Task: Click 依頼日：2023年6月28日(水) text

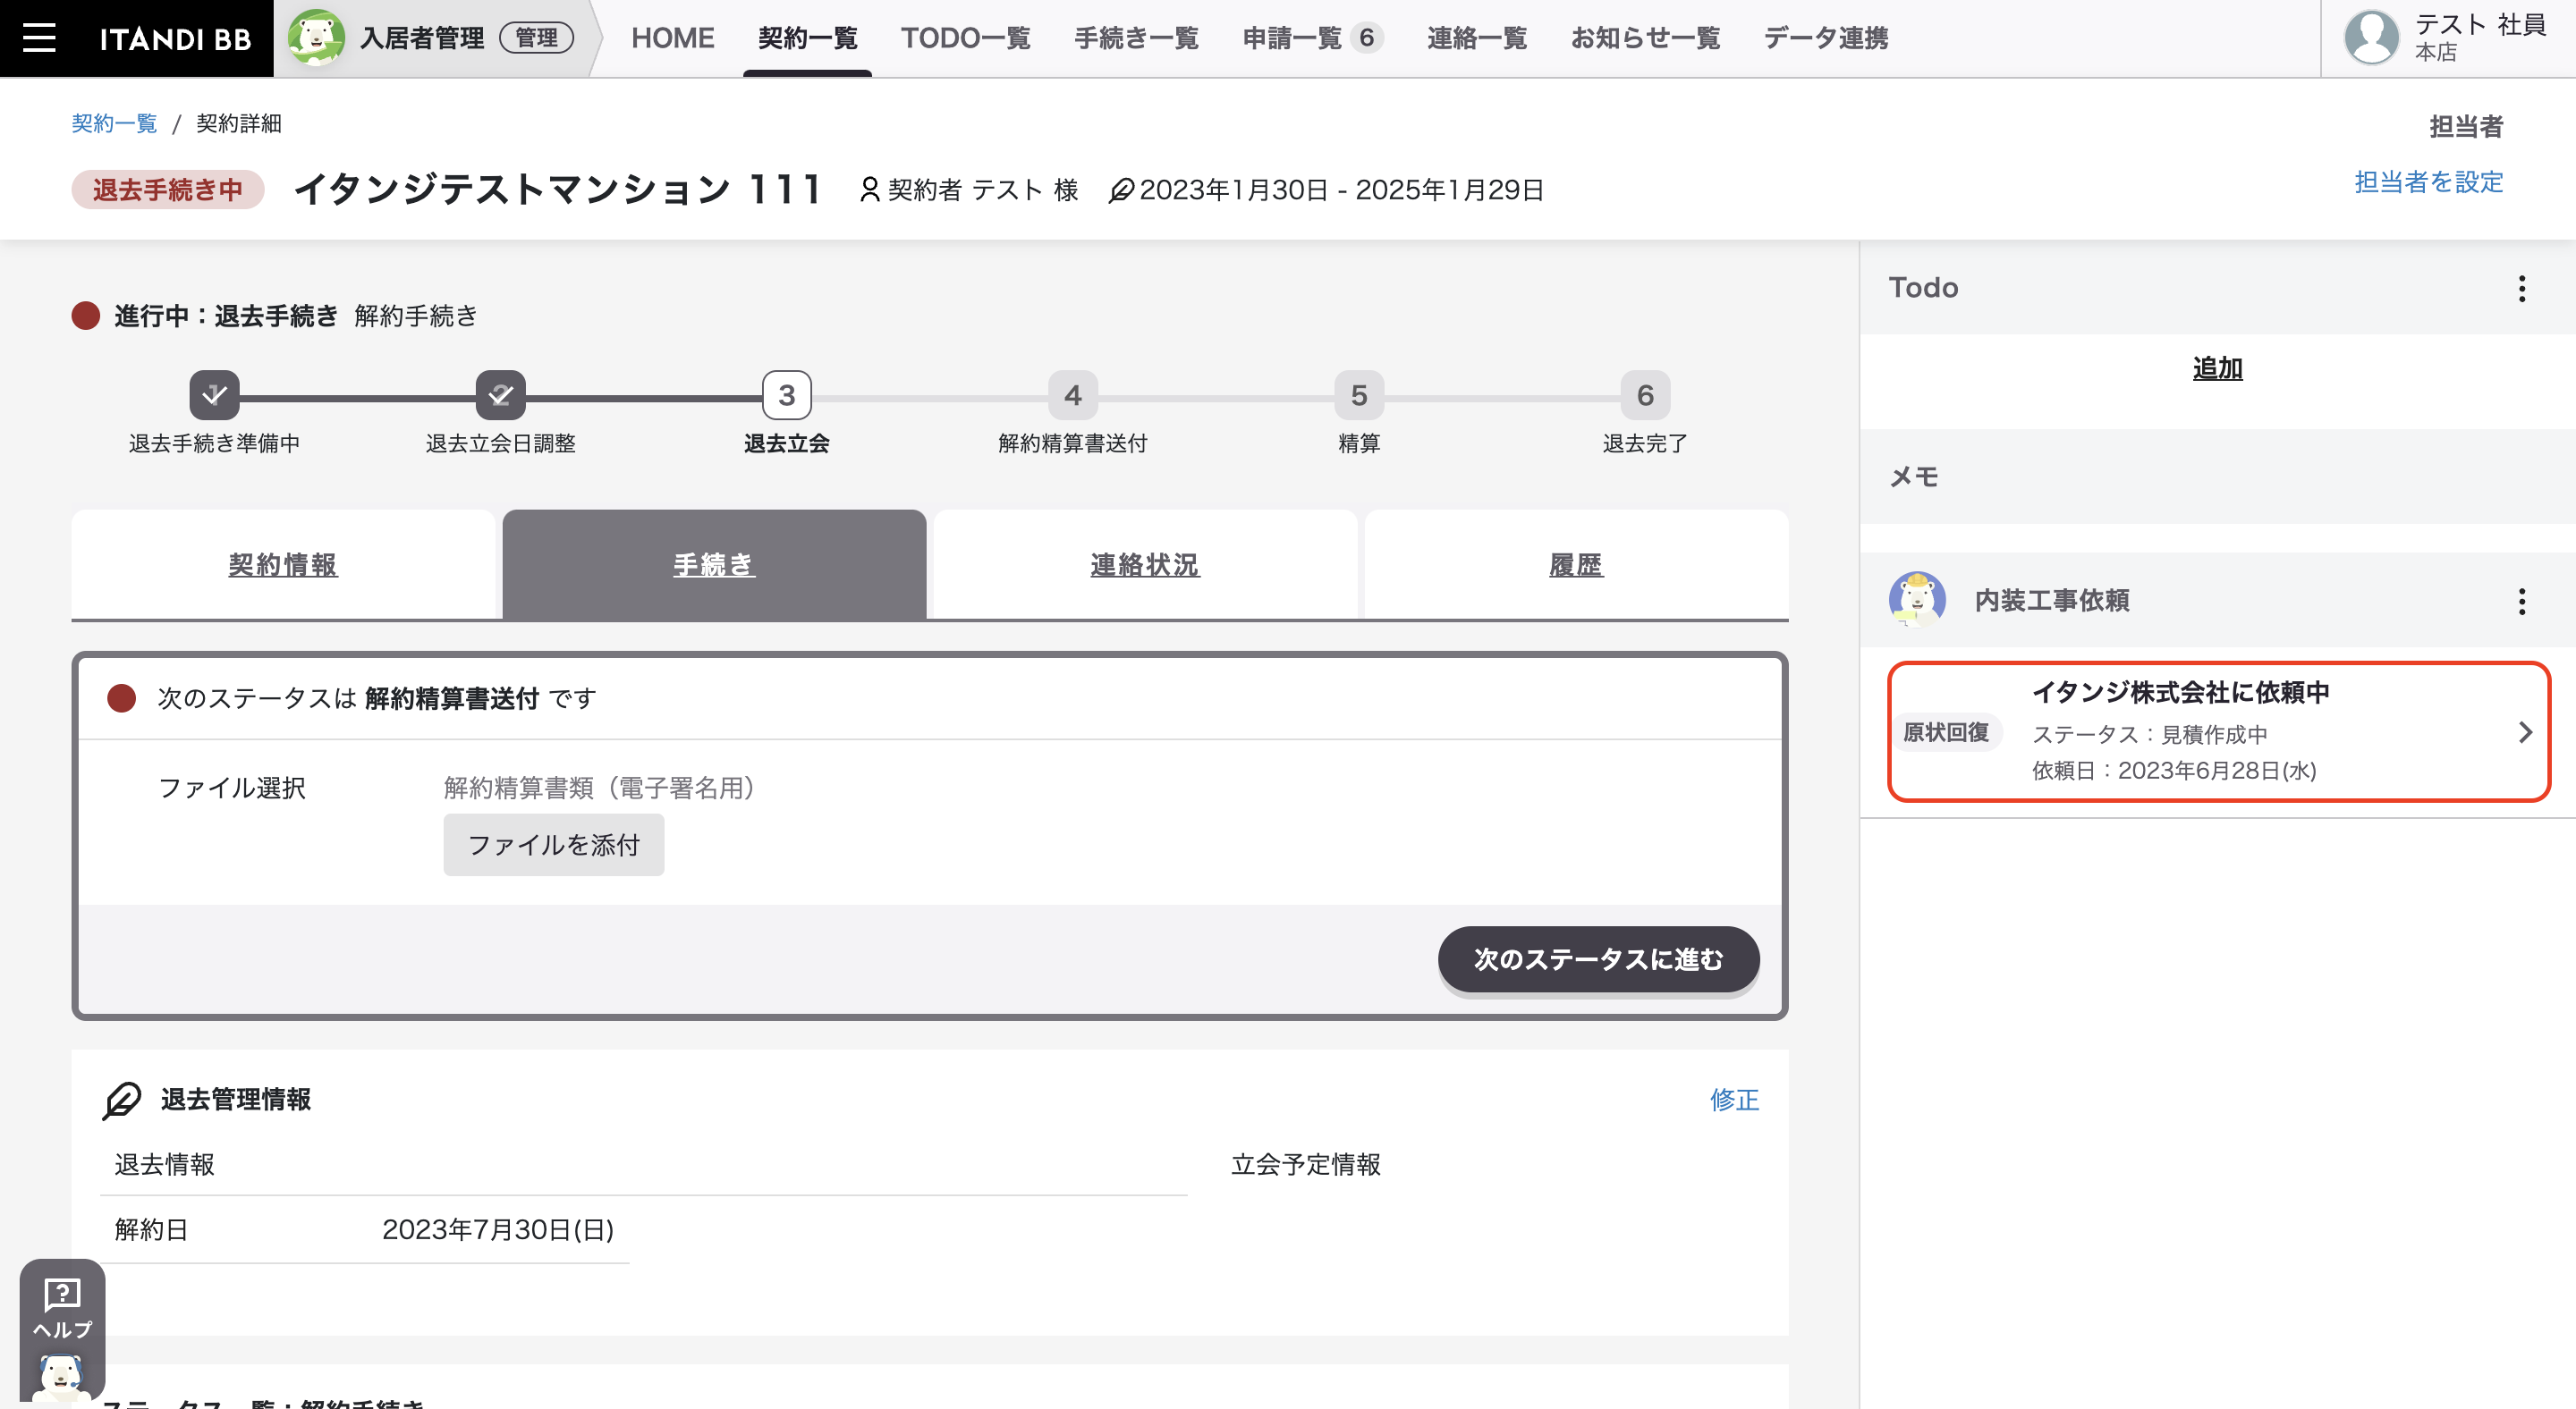Action: pos(2174,771)
